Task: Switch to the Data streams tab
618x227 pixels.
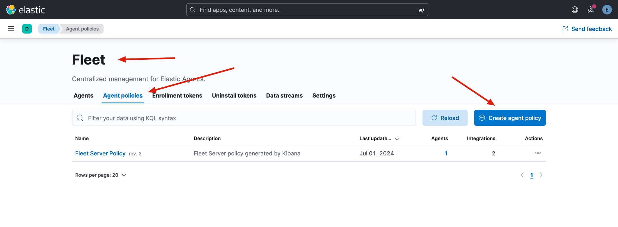Action: coord(284,96)
